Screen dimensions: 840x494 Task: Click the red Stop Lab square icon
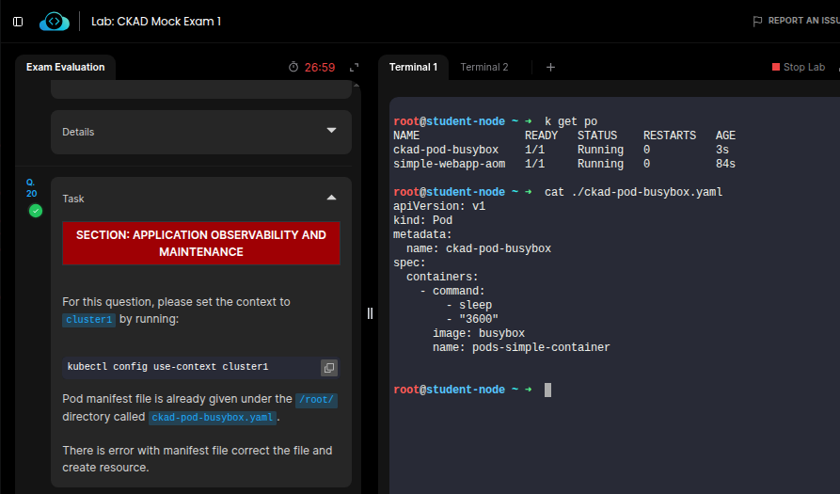tap(776, 67)
